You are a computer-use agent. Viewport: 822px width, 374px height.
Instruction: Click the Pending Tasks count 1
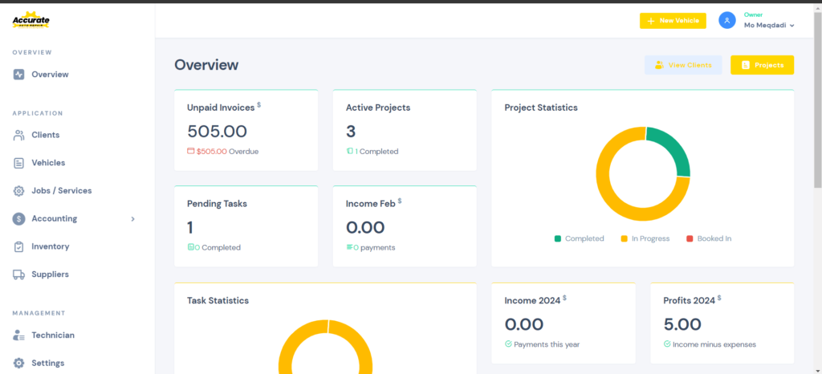pyautogui.click(x=190, y=228)
